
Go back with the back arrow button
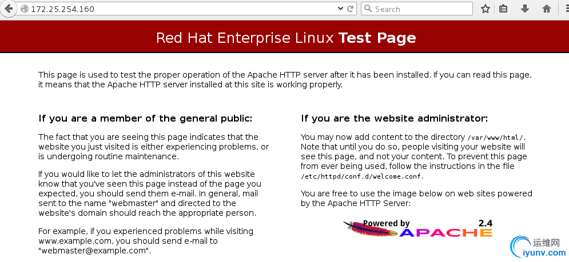[x=8, y=9]
